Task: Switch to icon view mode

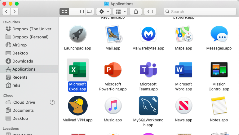Action: pyautogui.click(x=64, y=11)
